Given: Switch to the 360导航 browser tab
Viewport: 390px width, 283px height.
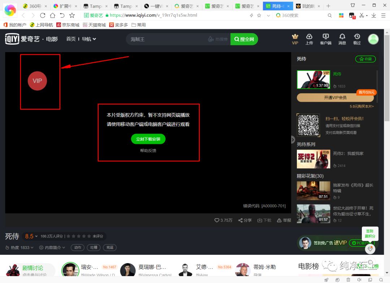Looking at the screenshot, I should pos(35,6).
